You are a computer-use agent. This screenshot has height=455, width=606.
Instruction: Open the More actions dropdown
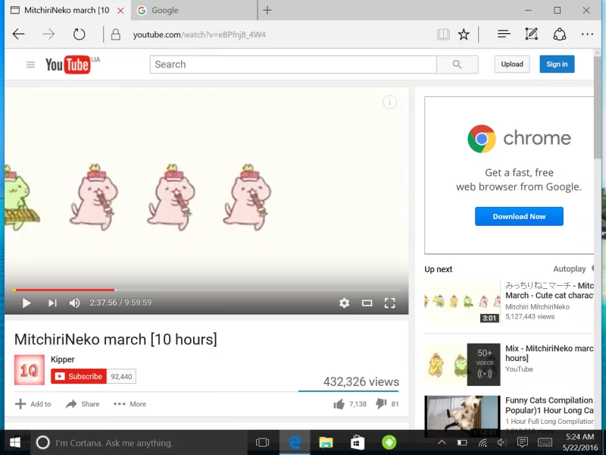130,404
